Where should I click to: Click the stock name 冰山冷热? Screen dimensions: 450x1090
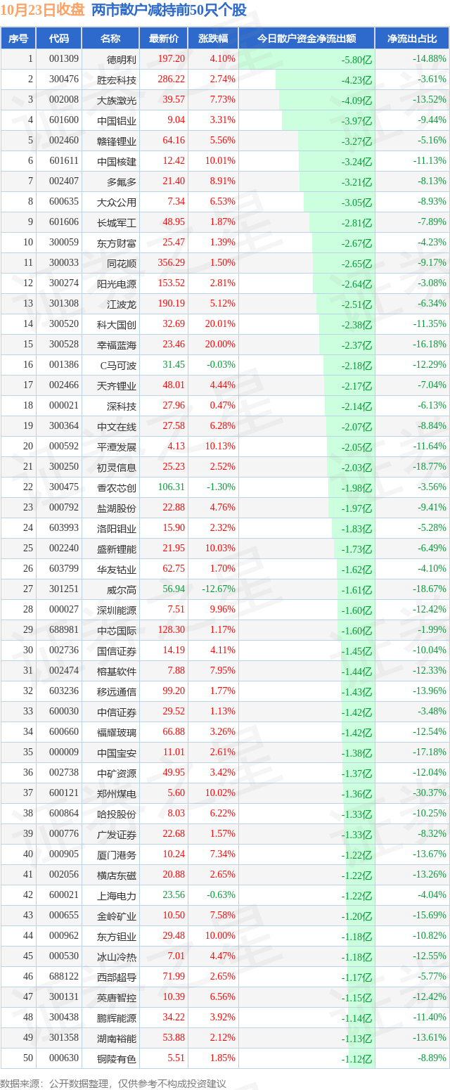coord(116,956)
